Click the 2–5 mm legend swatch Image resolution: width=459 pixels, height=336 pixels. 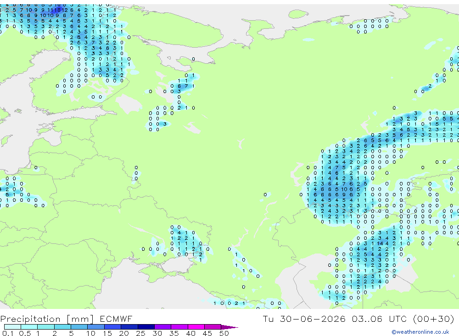click(x=62, y=327)
